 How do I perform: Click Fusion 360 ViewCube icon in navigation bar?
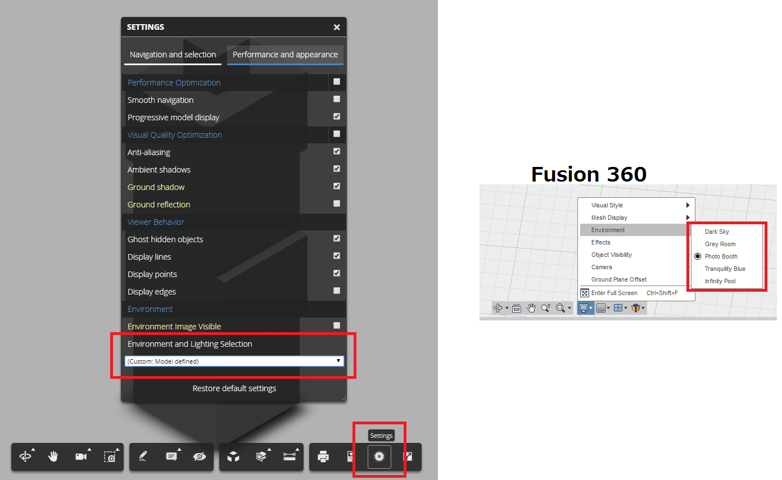coord(636,308)
